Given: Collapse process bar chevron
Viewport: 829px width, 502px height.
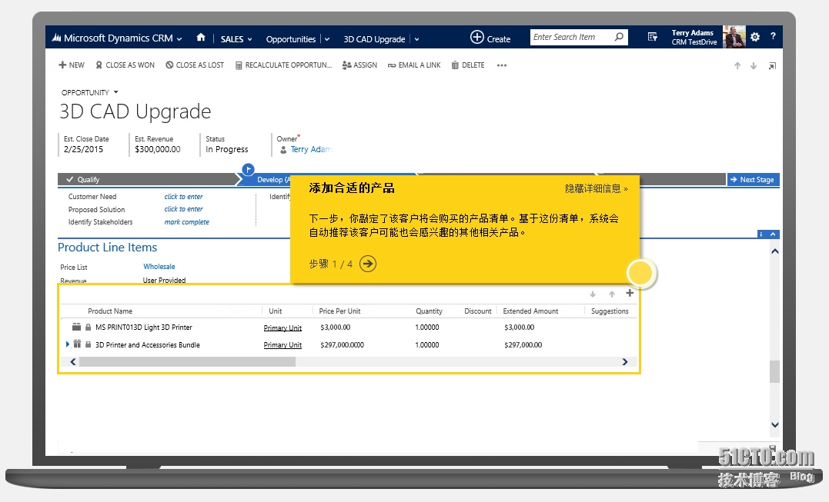Looking at the screenshot, I should click(x=773, y=234).
